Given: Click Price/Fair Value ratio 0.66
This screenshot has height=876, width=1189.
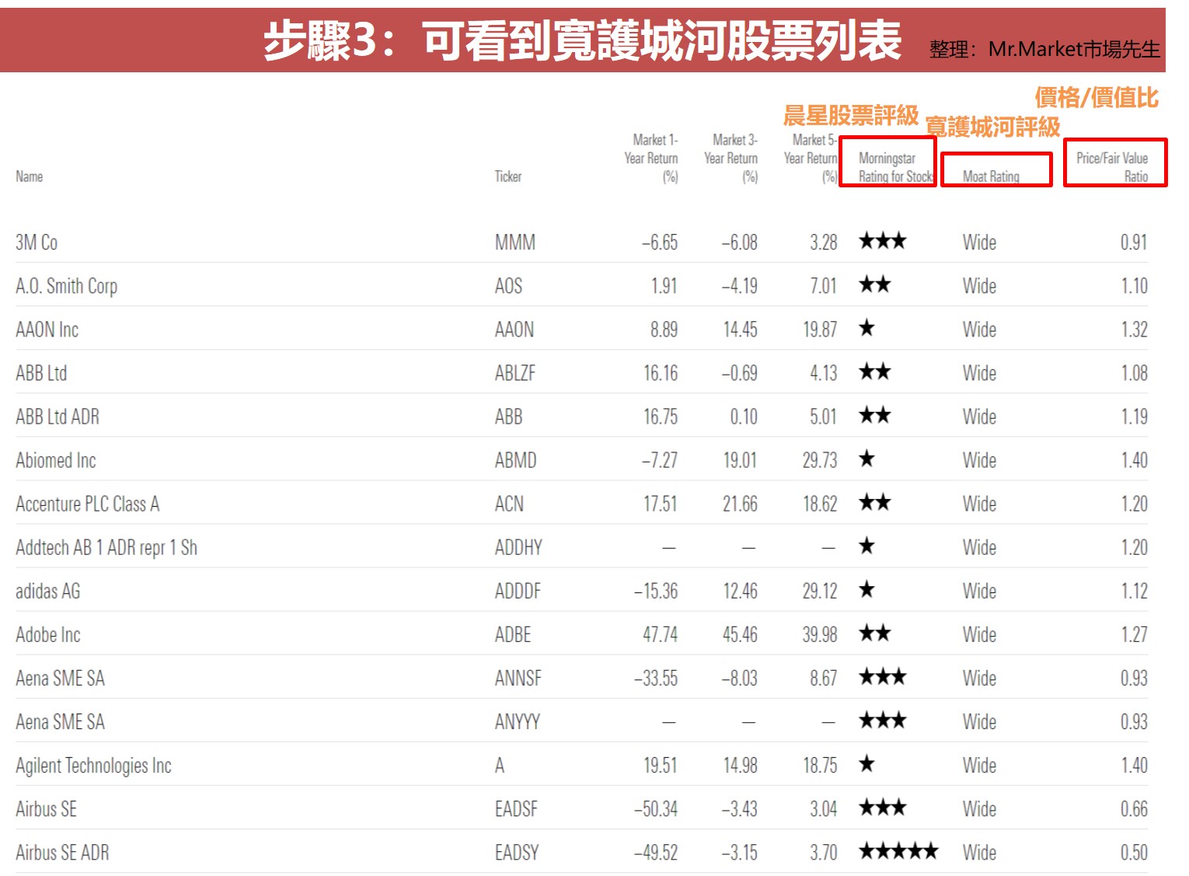Looking at the screenshot, I should [1134, 808].
